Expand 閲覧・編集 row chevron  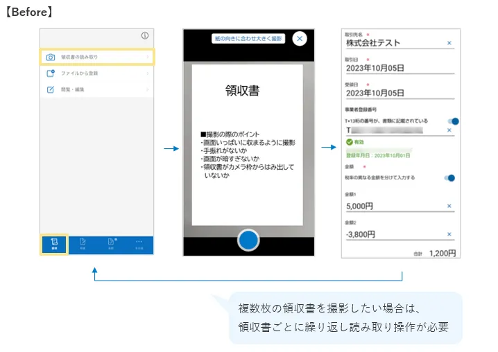(147, 89)
